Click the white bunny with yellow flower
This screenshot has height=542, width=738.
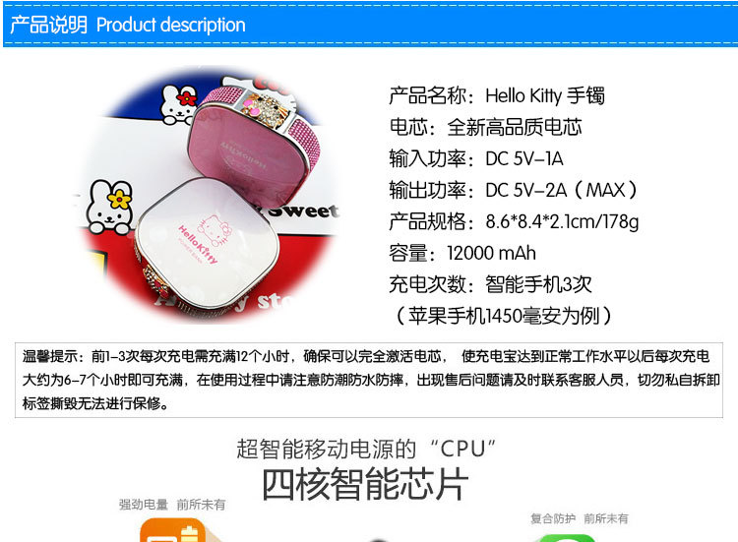(109, 208)
